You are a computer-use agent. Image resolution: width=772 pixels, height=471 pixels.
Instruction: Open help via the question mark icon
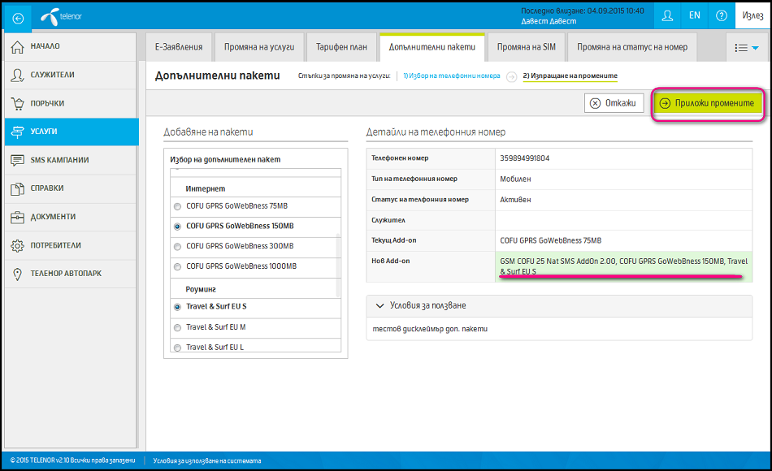722,15
